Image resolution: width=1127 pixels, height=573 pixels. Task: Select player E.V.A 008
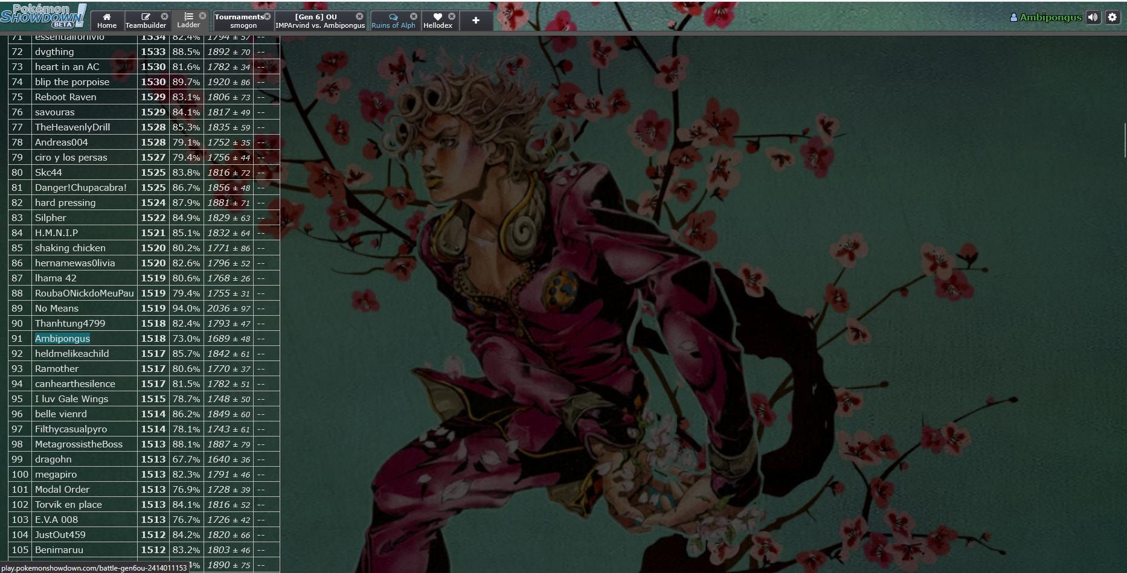(x=56, y=520)
